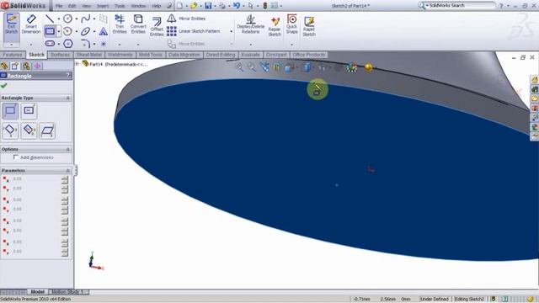
Task: Activate the Corner Rectangle toolbar tool
Action: pos(50,31)
